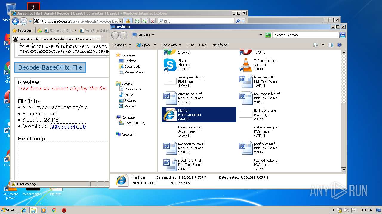Select driveincrease.rtf file

pos(199,98)
